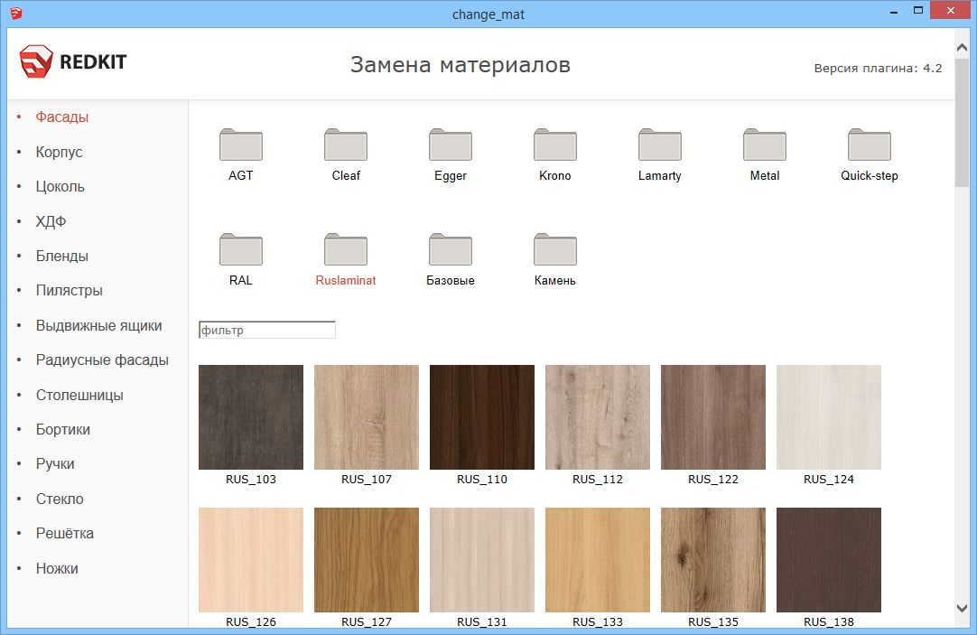Pick the RUS_110 dark walnut material
The height and width of the screenshot is (635, 977).
pos(482,417)
